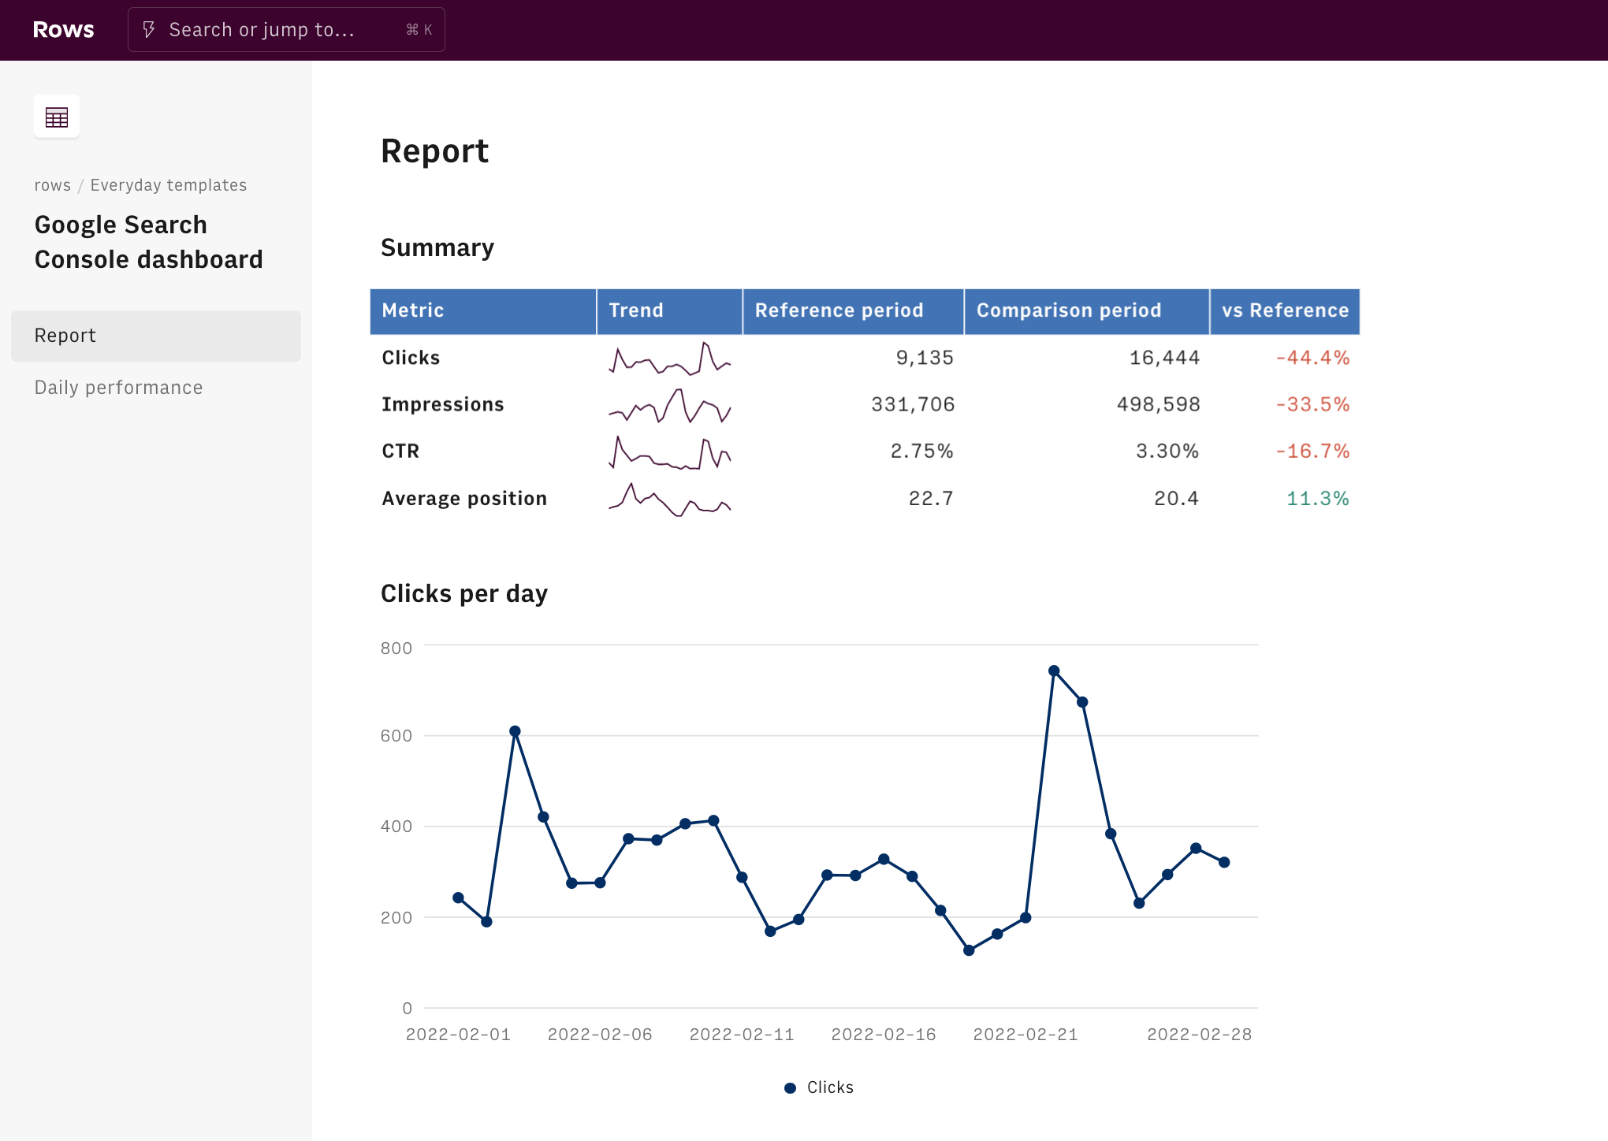1608x1141 pixels.
Task: Click the Comparison period header
Action: point(1068,310)
